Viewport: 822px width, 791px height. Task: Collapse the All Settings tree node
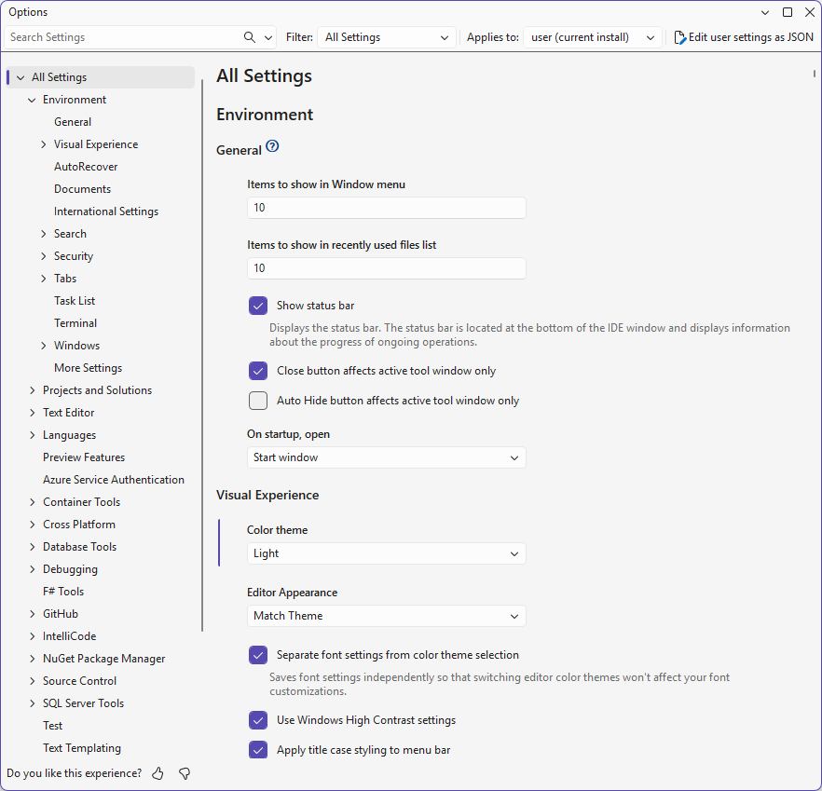(x=21, y=77)
